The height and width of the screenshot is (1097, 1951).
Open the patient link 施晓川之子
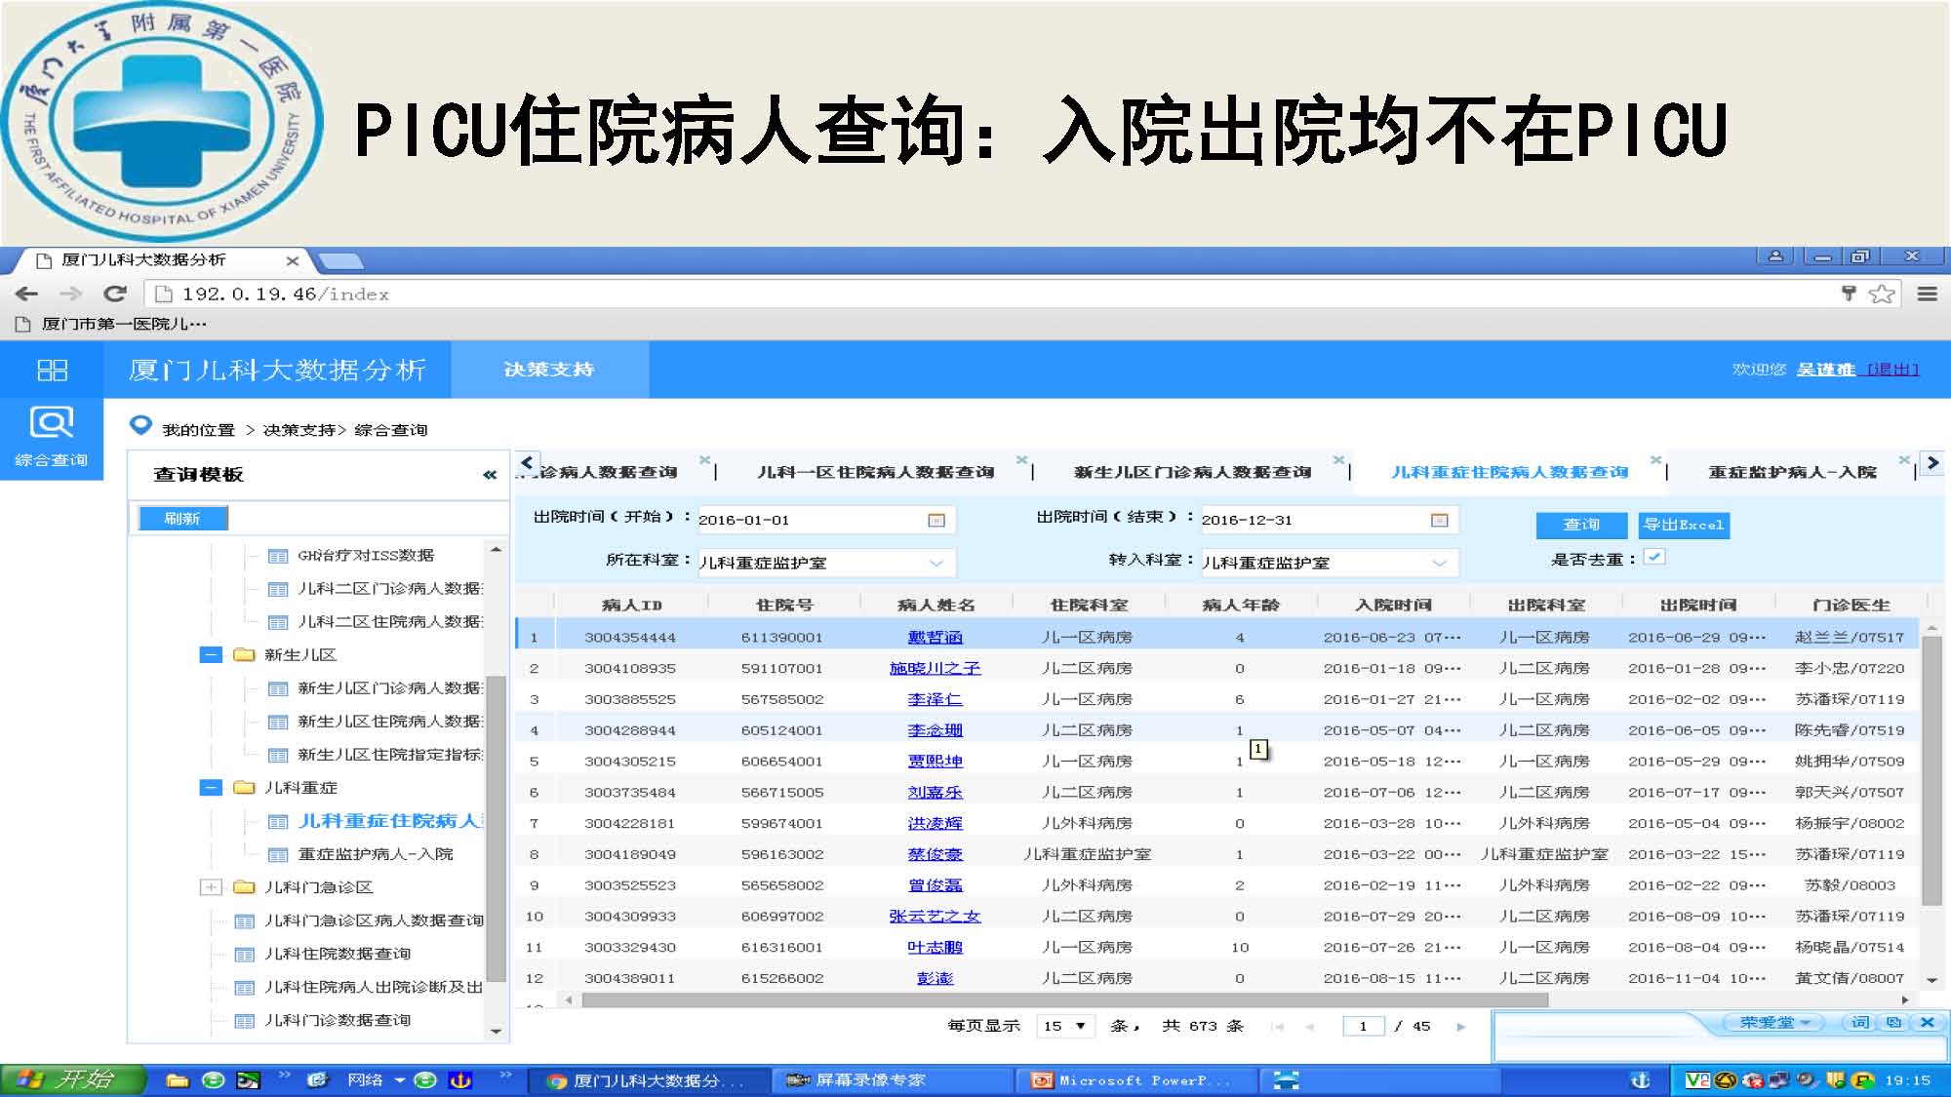[x=935, y=669]
